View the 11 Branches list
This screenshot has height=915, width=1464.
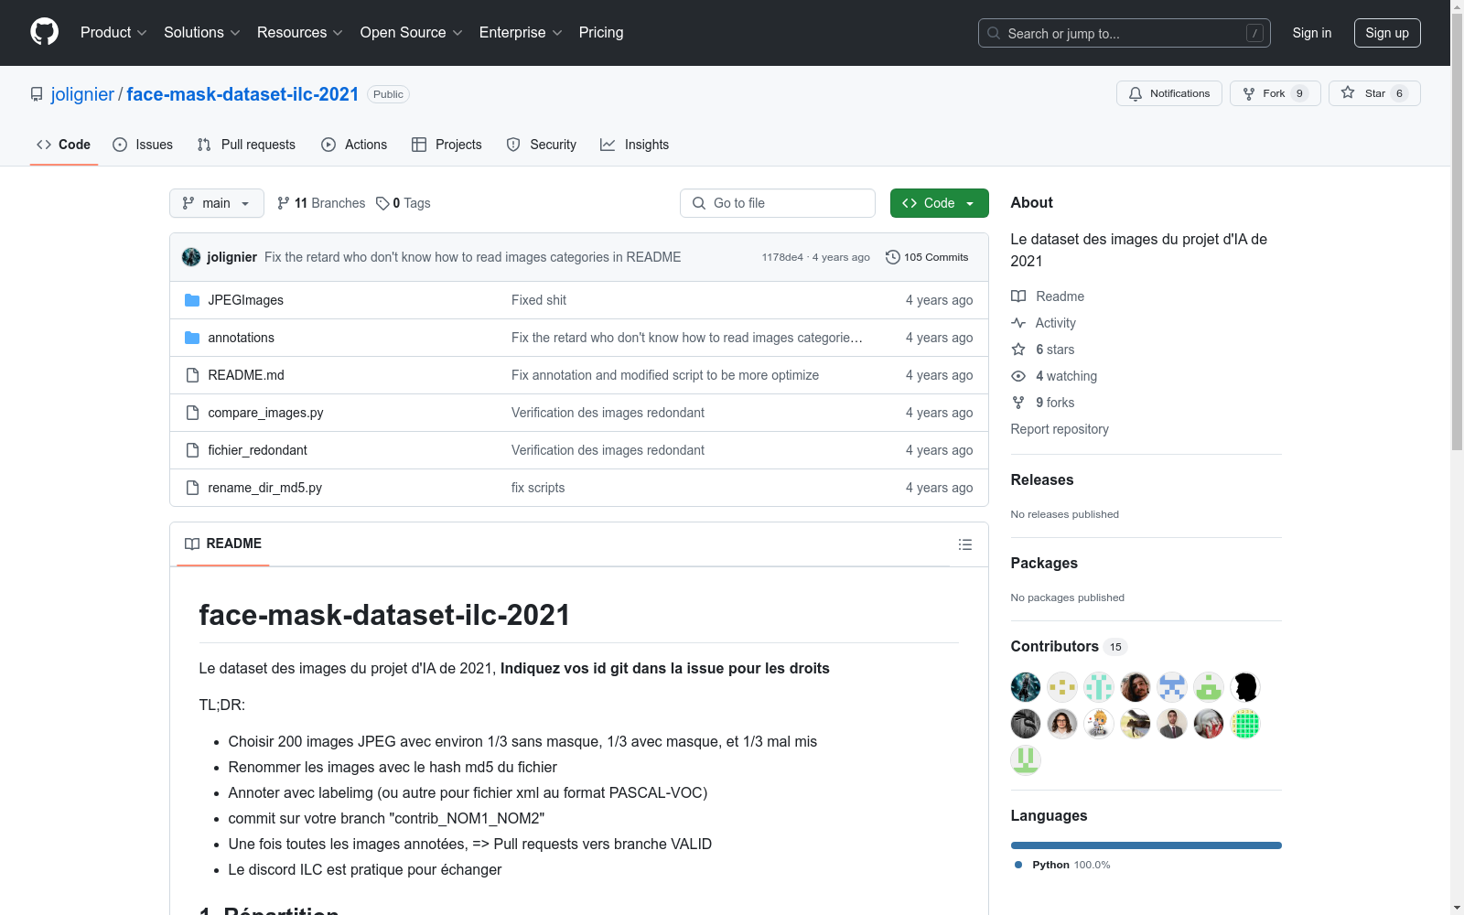click(x=321, y=203)
